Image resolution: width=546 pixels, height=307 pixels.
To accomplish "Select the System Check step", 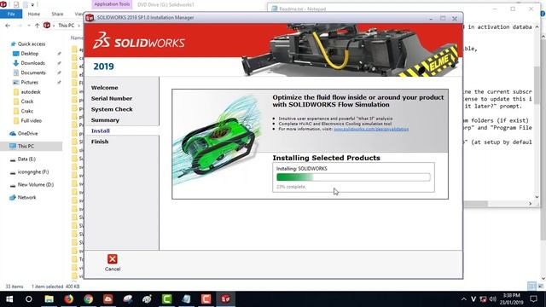I will [112, 109].
